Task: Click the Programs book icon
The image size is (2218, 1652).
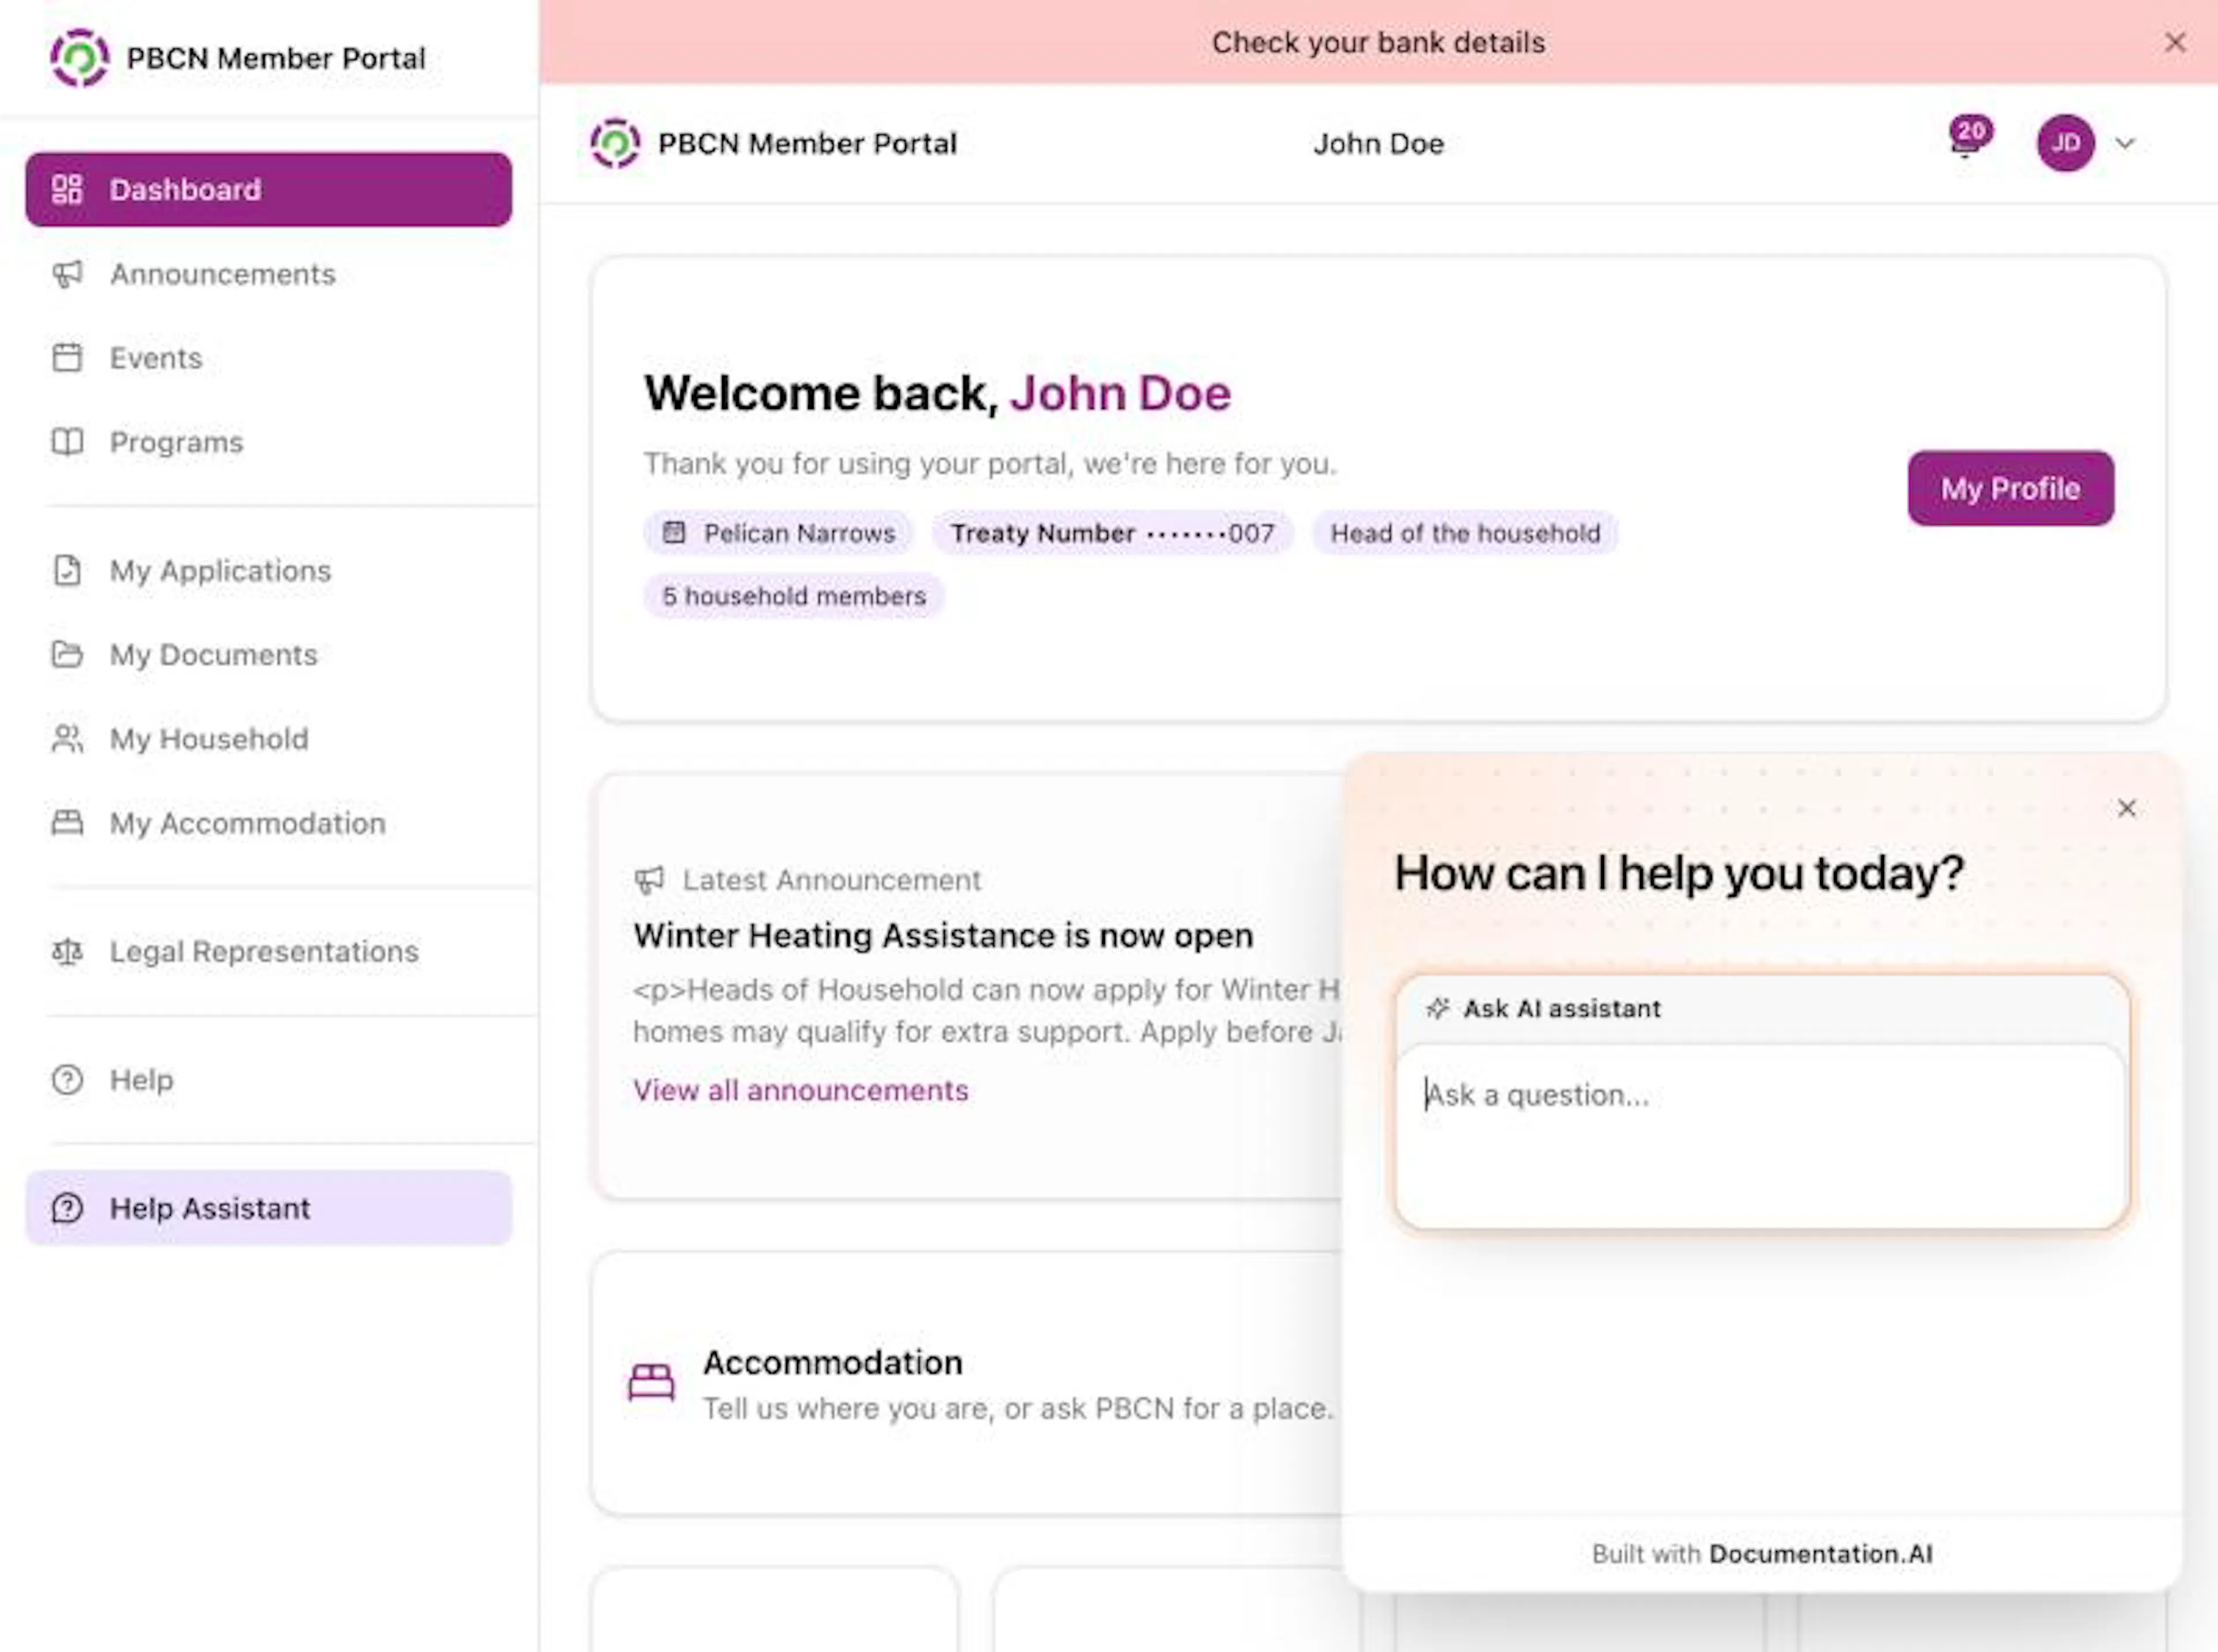Action: tap(67, 442)
